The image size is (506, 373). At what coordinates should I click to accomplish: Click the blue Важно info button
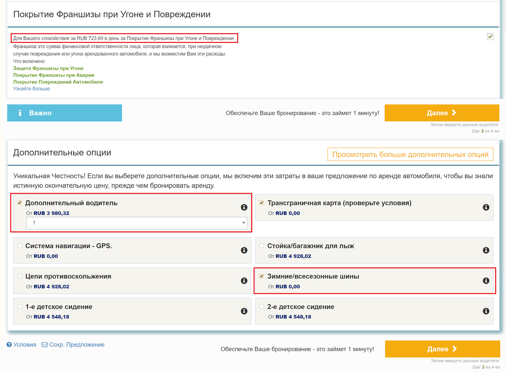pos(65,113)
